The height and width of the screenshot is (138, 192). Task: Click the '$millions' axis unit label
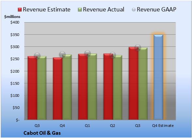(x=12, y=17)
